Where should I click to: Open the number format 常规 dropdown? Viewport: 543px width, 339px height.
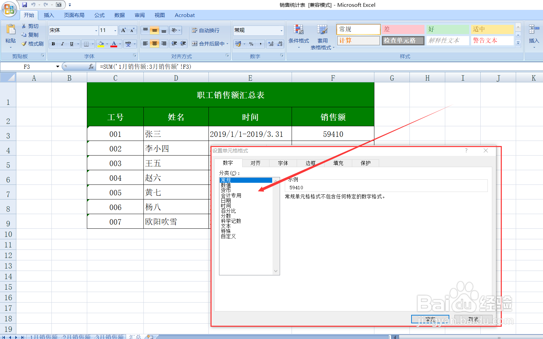pyautogui.click(x=281, y=30)
